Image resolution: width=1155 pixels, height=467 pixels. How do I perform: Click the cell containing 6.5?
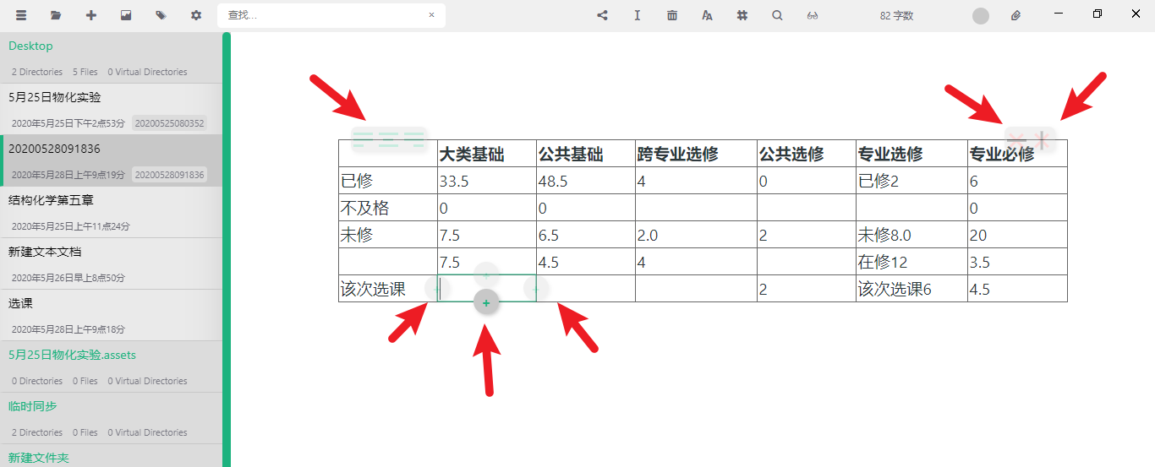[x=586, y=235]
